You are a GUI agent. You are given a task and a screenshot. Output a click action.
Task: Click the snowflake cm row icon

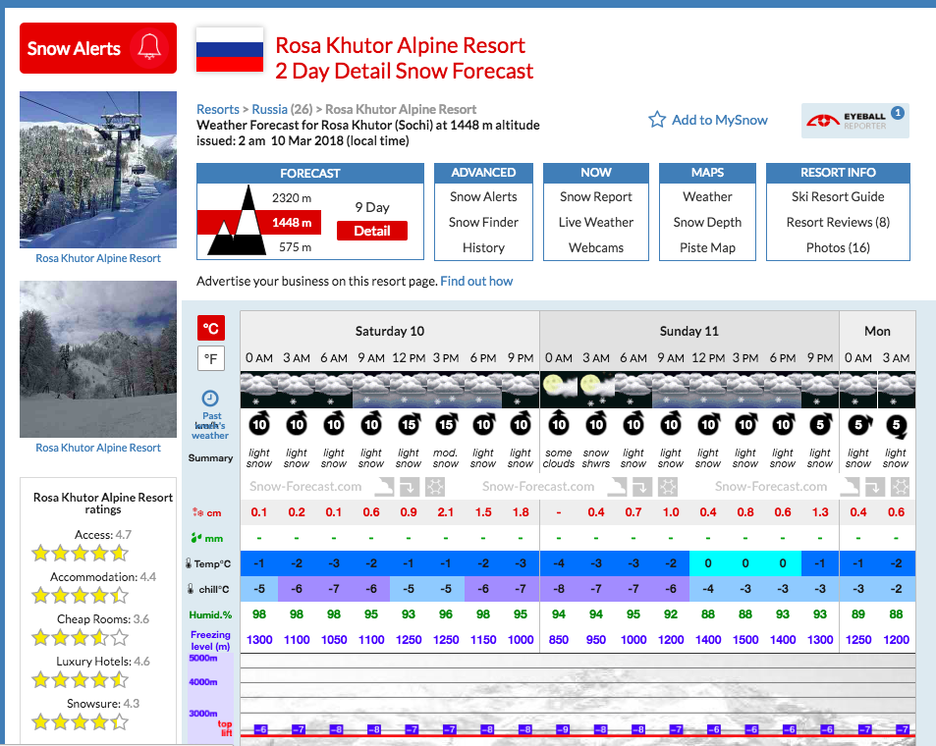coord(197,512)
